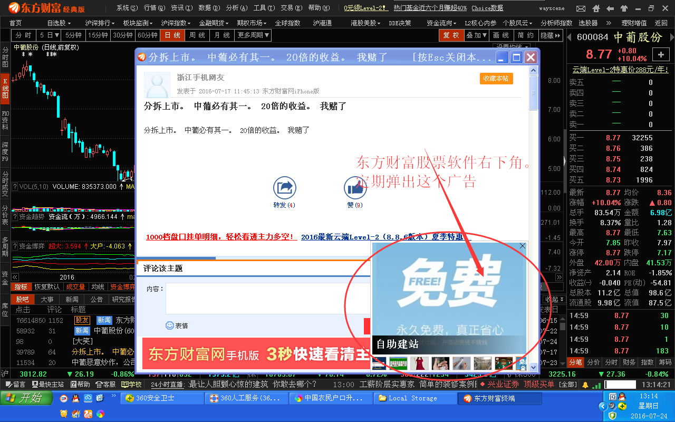
Task: Open the 表情 emoticon picker
Action: pyautogui.click(x=177, y=325)
